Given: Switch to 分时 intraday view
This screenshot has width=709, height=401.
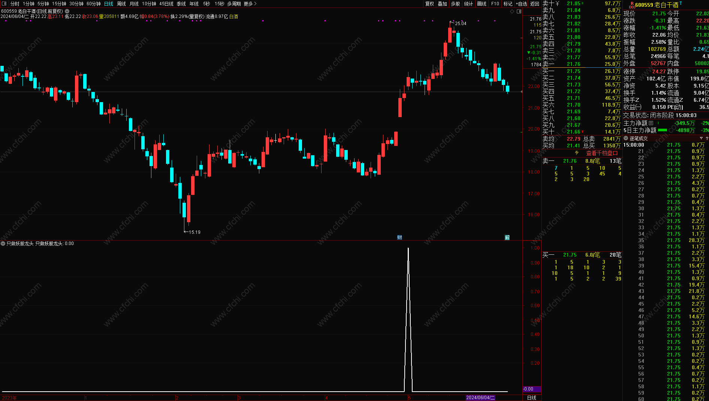Looking at the screenshot, I should point(15,4).
